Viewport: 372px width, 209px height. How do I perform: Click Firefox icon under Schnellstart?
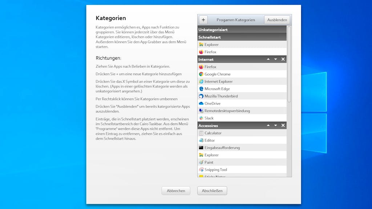pyautogui.click(x=201, y=52)
